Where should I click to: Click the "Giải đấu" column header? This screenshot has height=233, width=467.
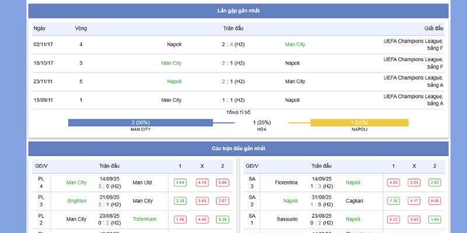[x=433, y=28]
